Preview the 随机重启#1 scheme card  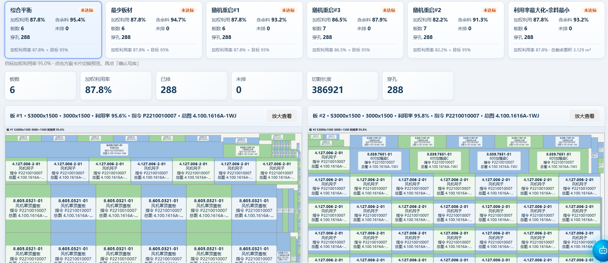click(255, 30)
